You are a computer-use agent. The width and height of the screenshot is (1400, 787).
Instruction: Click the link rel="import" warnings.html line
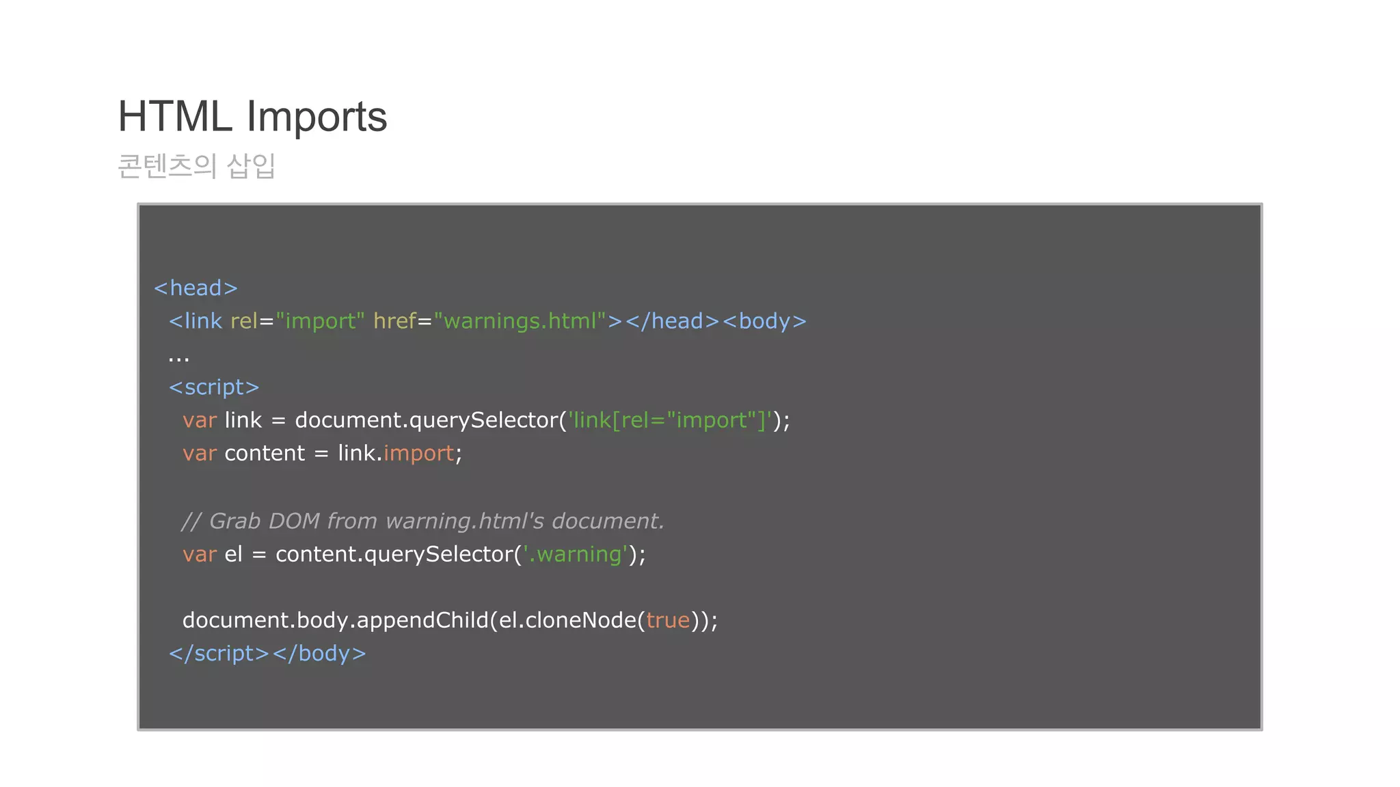click(x=487, y=320)
